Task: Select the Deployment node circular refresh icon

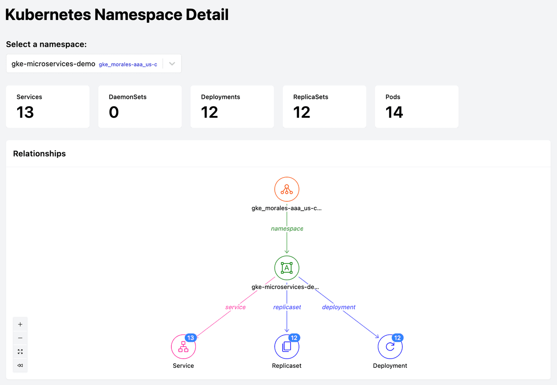Action: coord(390,346)
